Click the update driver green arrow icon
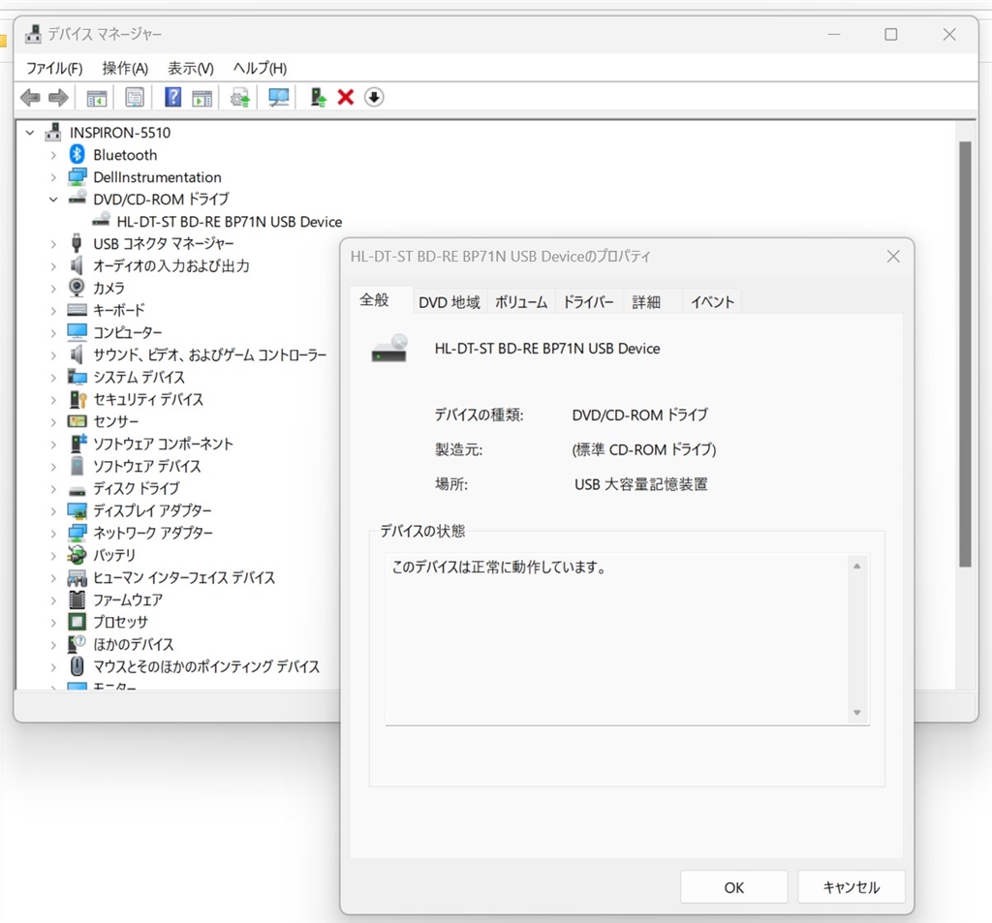This screenshot has width=992, height=923. click(318, 98)
